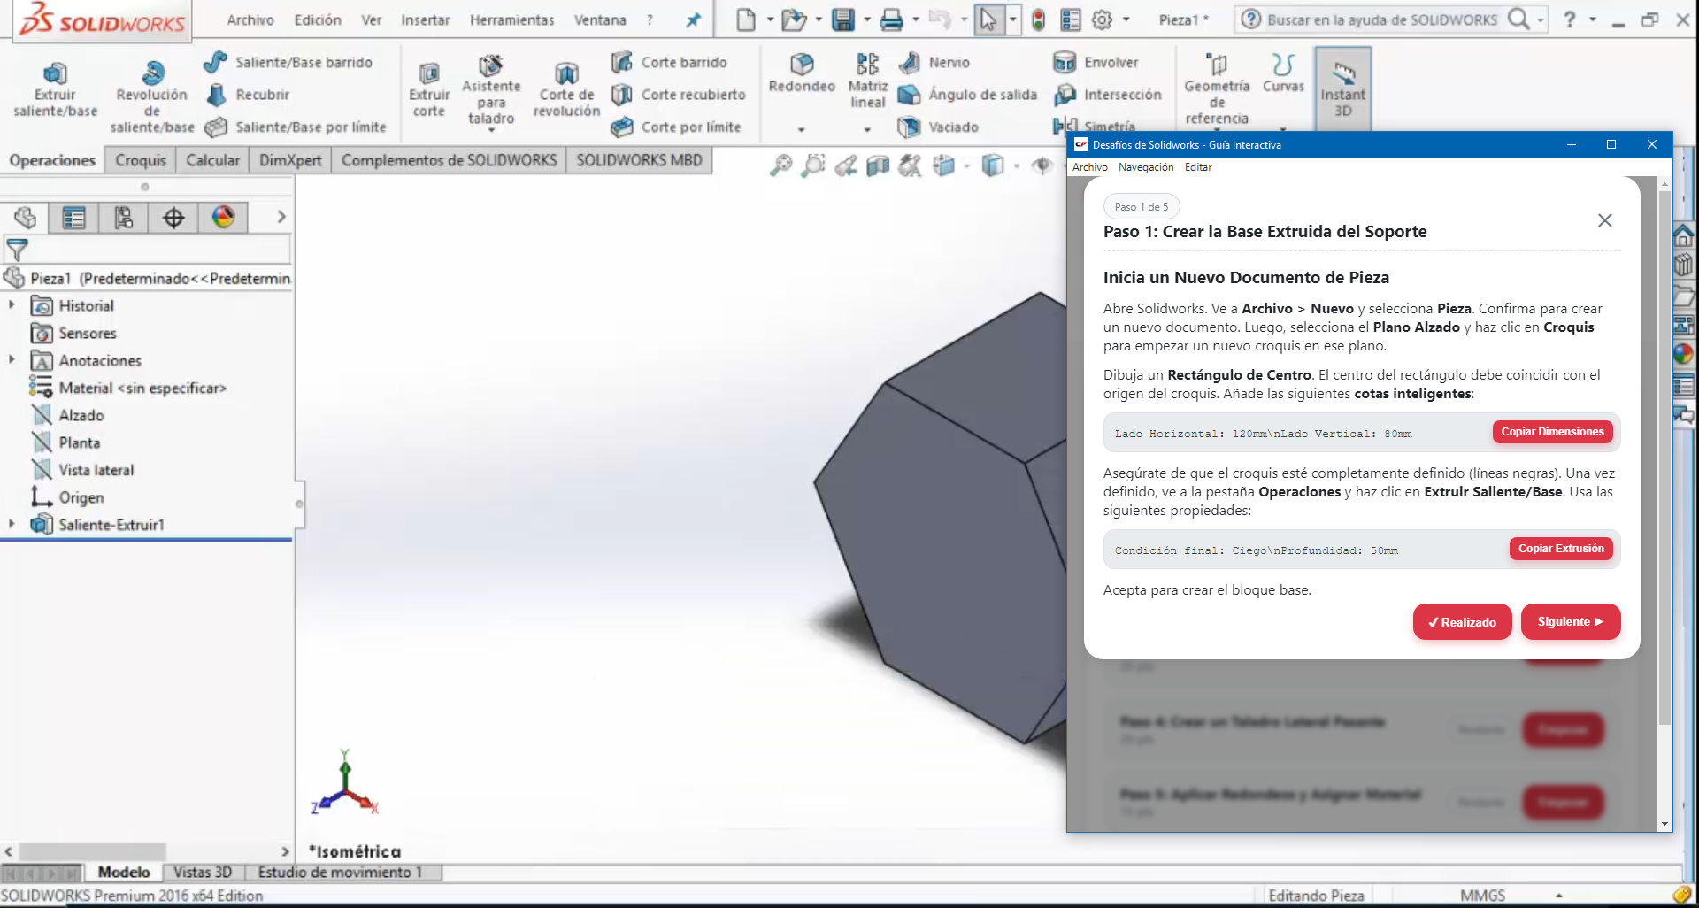Select the Corte recubierto tool
Image resolution: width=1699 pixels, height=908 pixels.
pyautogui.click(x=679, y=95)
